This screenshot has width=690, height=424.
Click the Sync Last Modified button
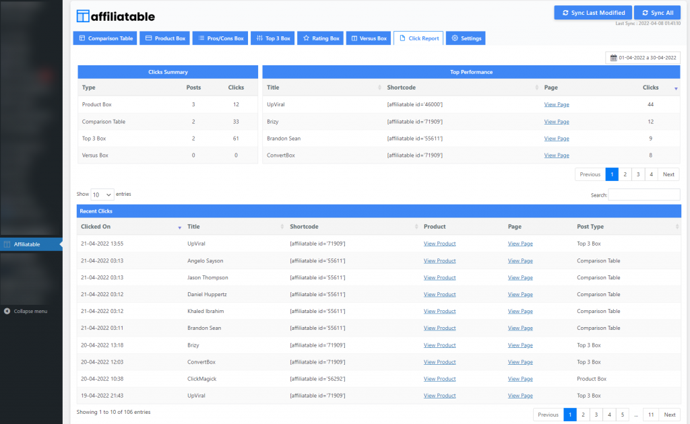(x=593, y=13)
